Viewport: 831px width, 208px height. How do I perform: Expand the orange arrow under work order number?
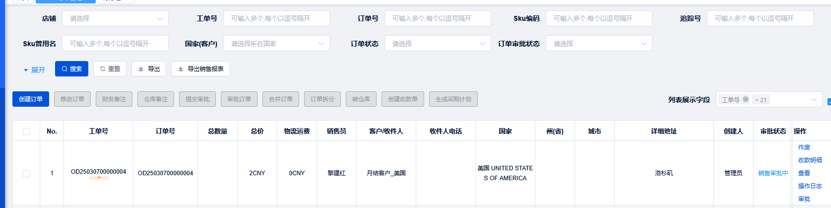click(99, 178)
